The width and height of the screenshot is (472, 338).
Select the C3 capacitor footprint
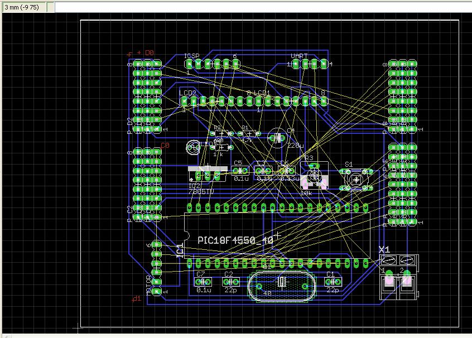coord(263,171)
